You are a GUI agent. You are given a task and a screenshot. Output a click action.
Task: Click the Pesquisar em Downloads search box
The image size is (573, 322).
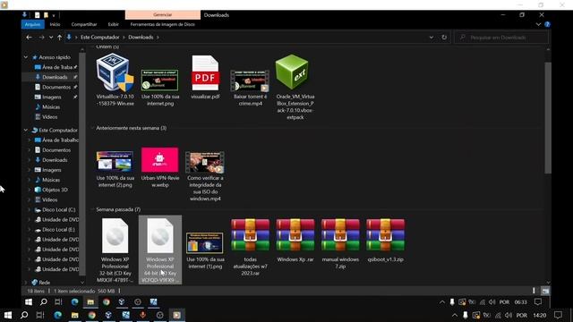point(501,38)
